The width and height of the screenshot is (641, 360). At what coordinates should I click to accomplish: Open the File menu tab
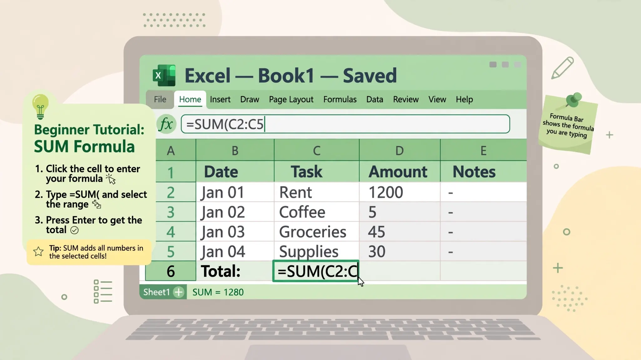pyautogui.click(x=160, y=99)
